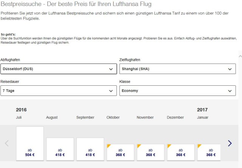Select the September price bar 418 €
Image resolution: width=242 pixels, height=168 pixels.
click(x=90, y=149)
